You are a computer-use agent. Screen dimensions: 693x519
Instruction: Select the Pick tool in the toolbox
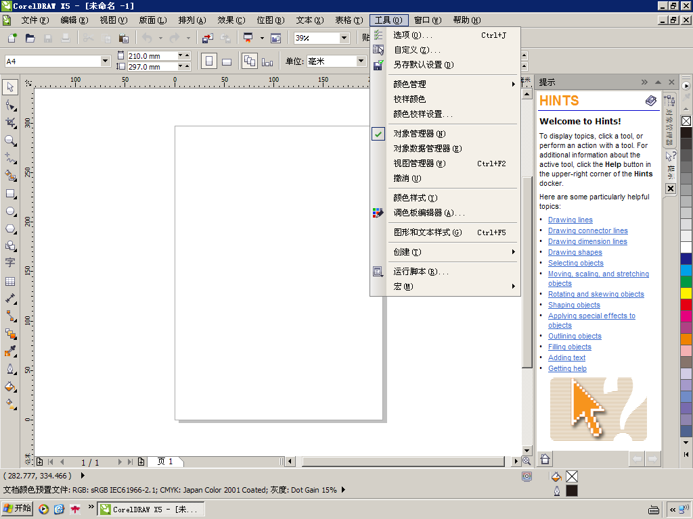point(10,87)
